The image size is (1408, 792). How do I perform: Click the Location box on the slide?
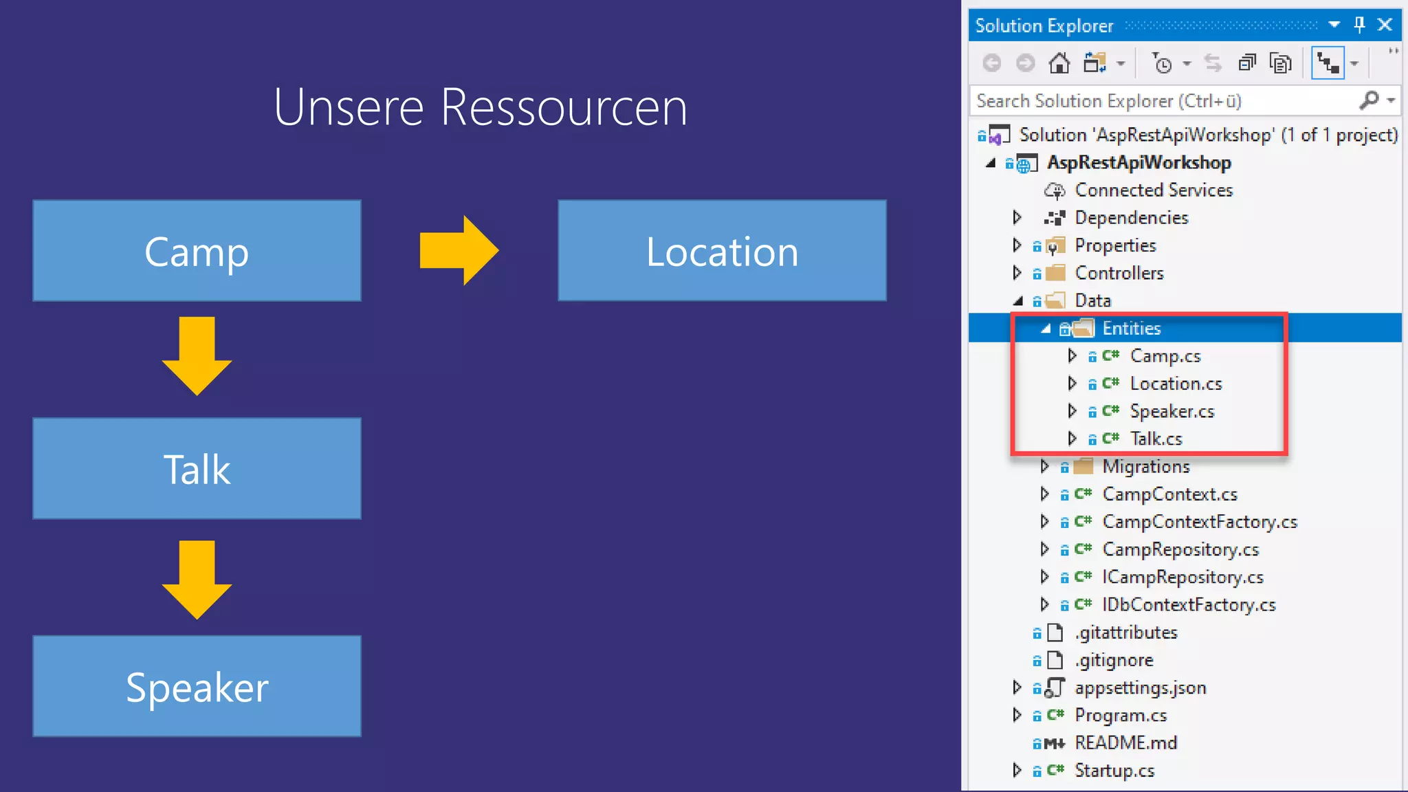(722, 251)
